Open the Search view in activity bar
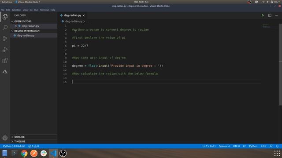The height and width of the screenshot is (158, 282). point(5,28)
